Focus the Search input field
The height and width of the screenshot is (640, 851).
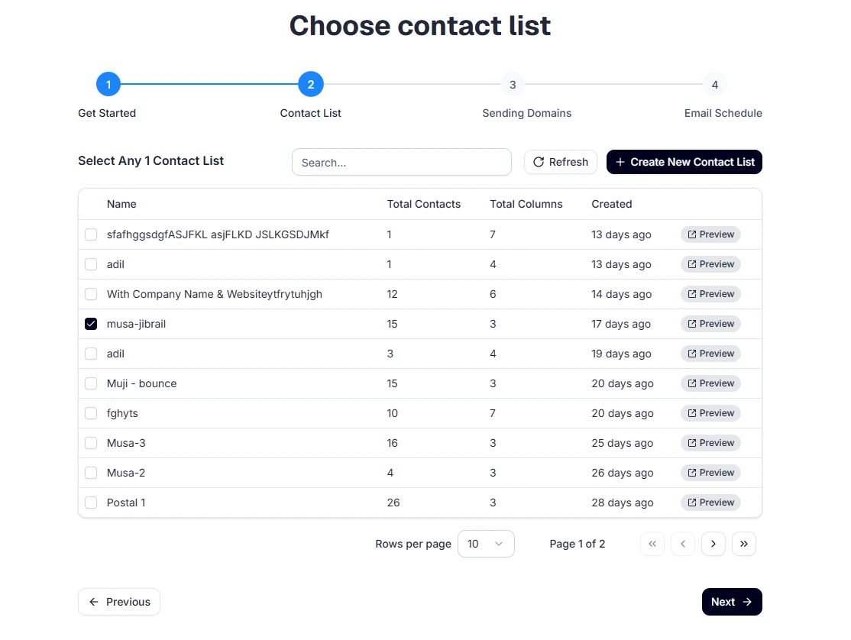coord(401,162)
